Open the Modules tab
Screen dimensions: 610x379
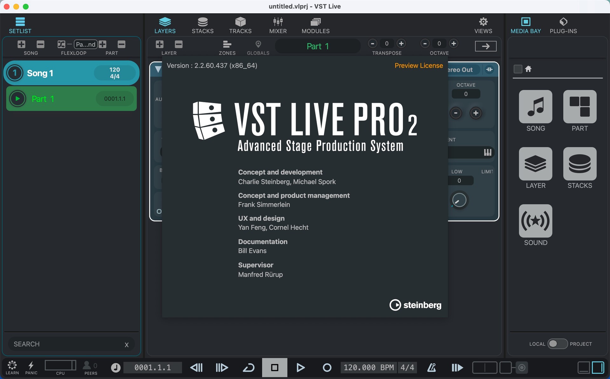[315, 25]
